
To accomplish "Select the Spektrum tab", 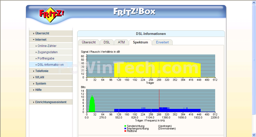I will click(141, 42).
